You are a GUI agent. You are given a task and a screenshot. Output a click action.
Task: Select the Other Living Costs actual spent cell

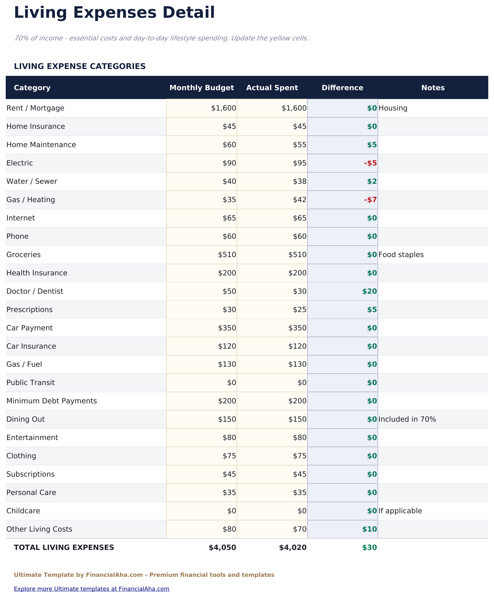[x=272, y=529]
